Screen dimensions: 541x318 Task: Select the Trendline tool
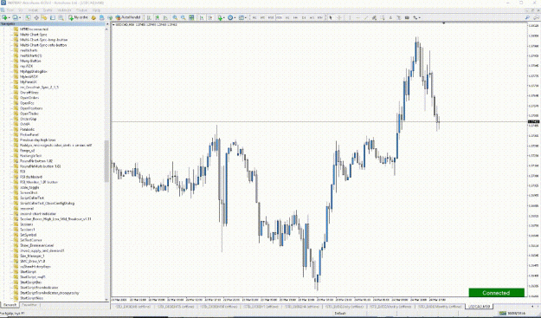point(366,17)
